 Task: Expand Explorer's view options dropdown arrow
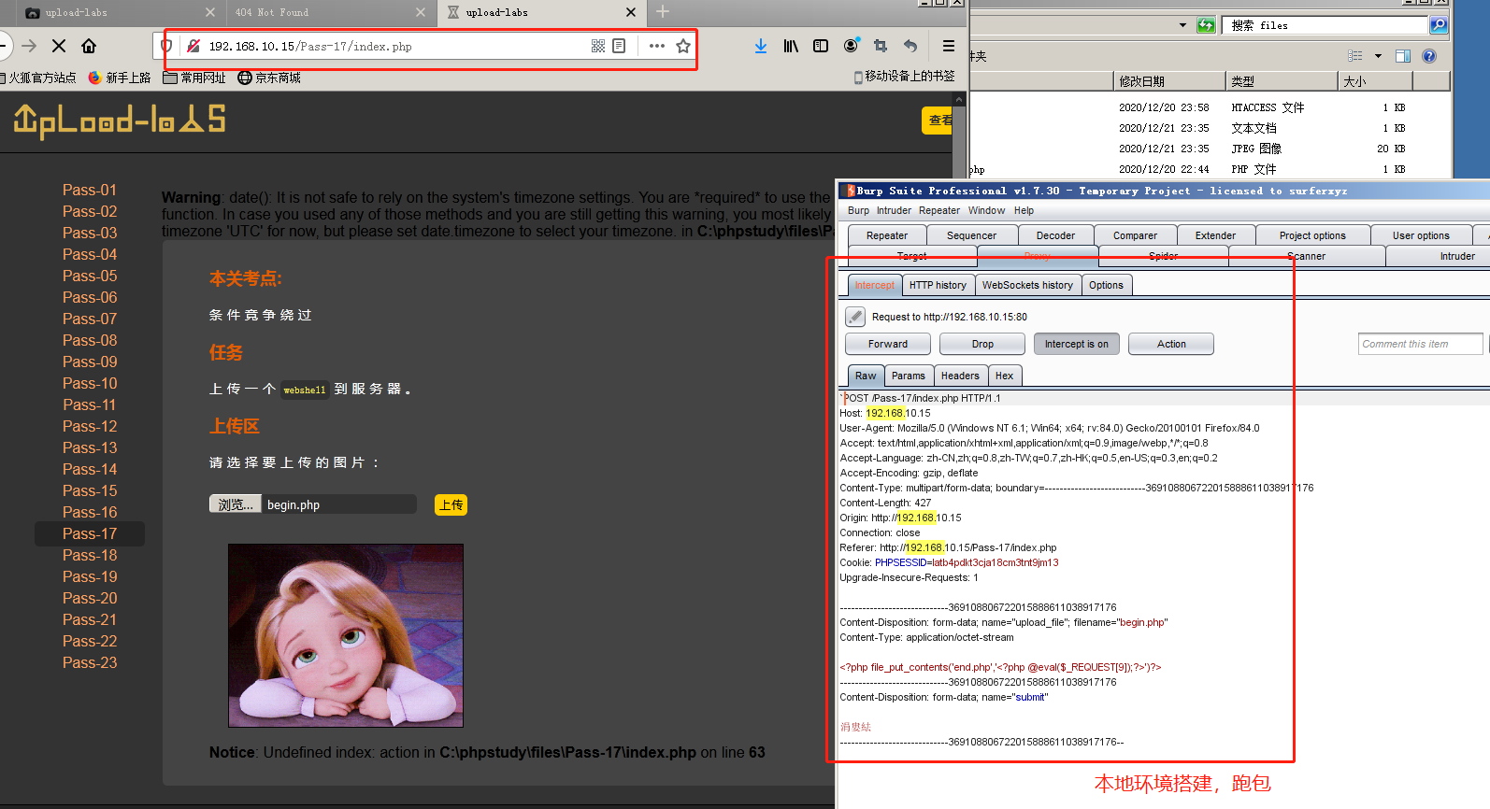[x=1378, y=56]
